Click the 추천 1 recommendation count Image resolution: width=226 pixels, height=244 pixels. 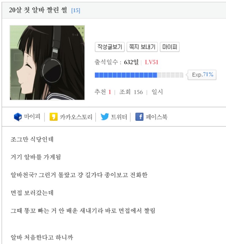click(103, 92)
